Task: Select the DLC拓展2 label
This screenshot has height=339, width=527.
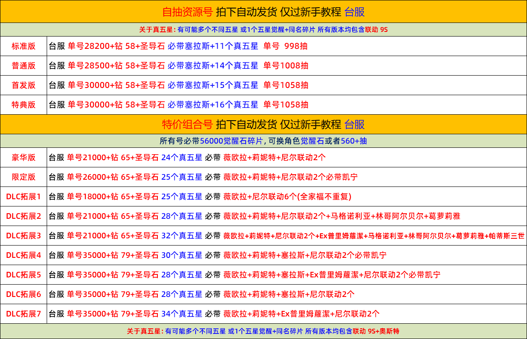Action: pos(23,216)
